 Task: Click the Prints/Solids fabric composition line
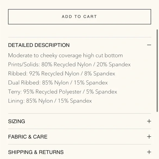(x=69, y=64)
